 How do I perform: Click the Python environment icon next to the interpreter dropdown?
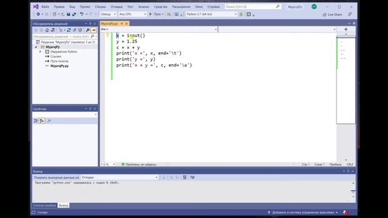[x=241, y=15]
